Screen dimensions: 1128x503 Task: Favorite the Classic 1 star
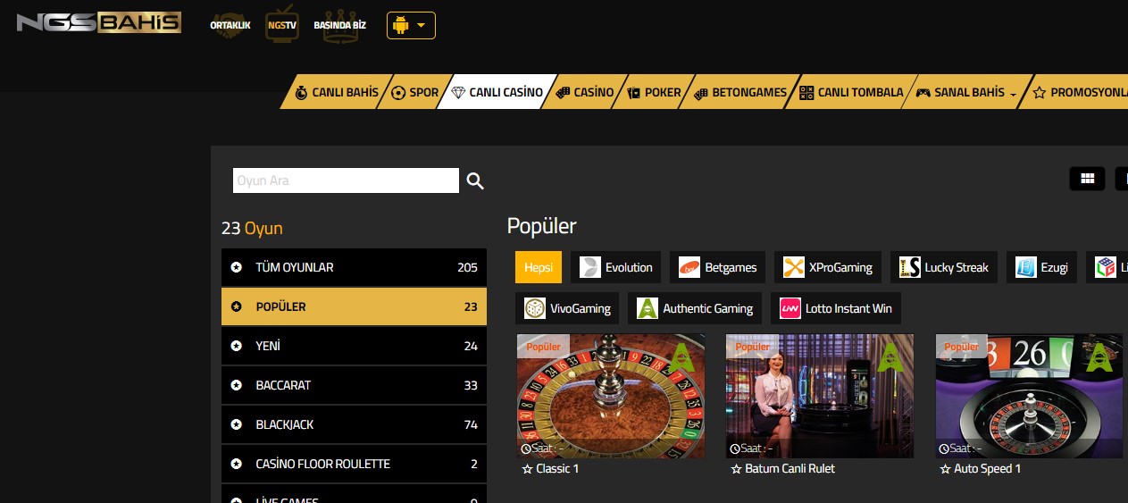coord(527,469)
